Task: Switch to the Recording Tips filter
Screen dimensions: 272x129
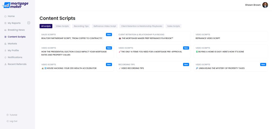Action: point(81,26)
